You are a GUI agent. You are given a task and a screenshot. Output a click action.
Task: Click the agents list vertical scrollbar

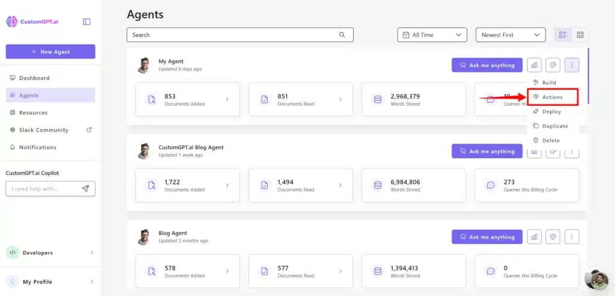click(x=588, y=76)
